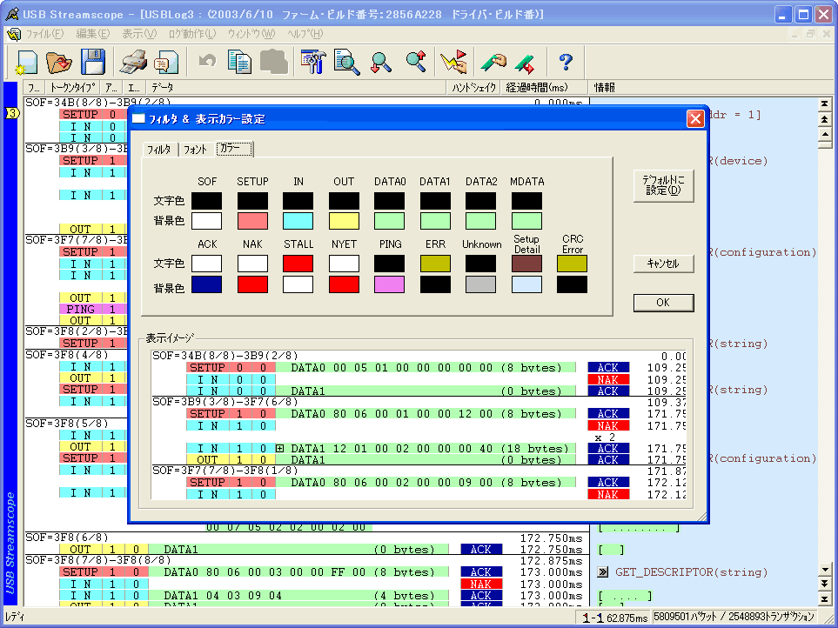The width and height of the screenshot is (838, 628).
Task: Click the lightning bolt trigger icon
Action: [x=453, y=62]
